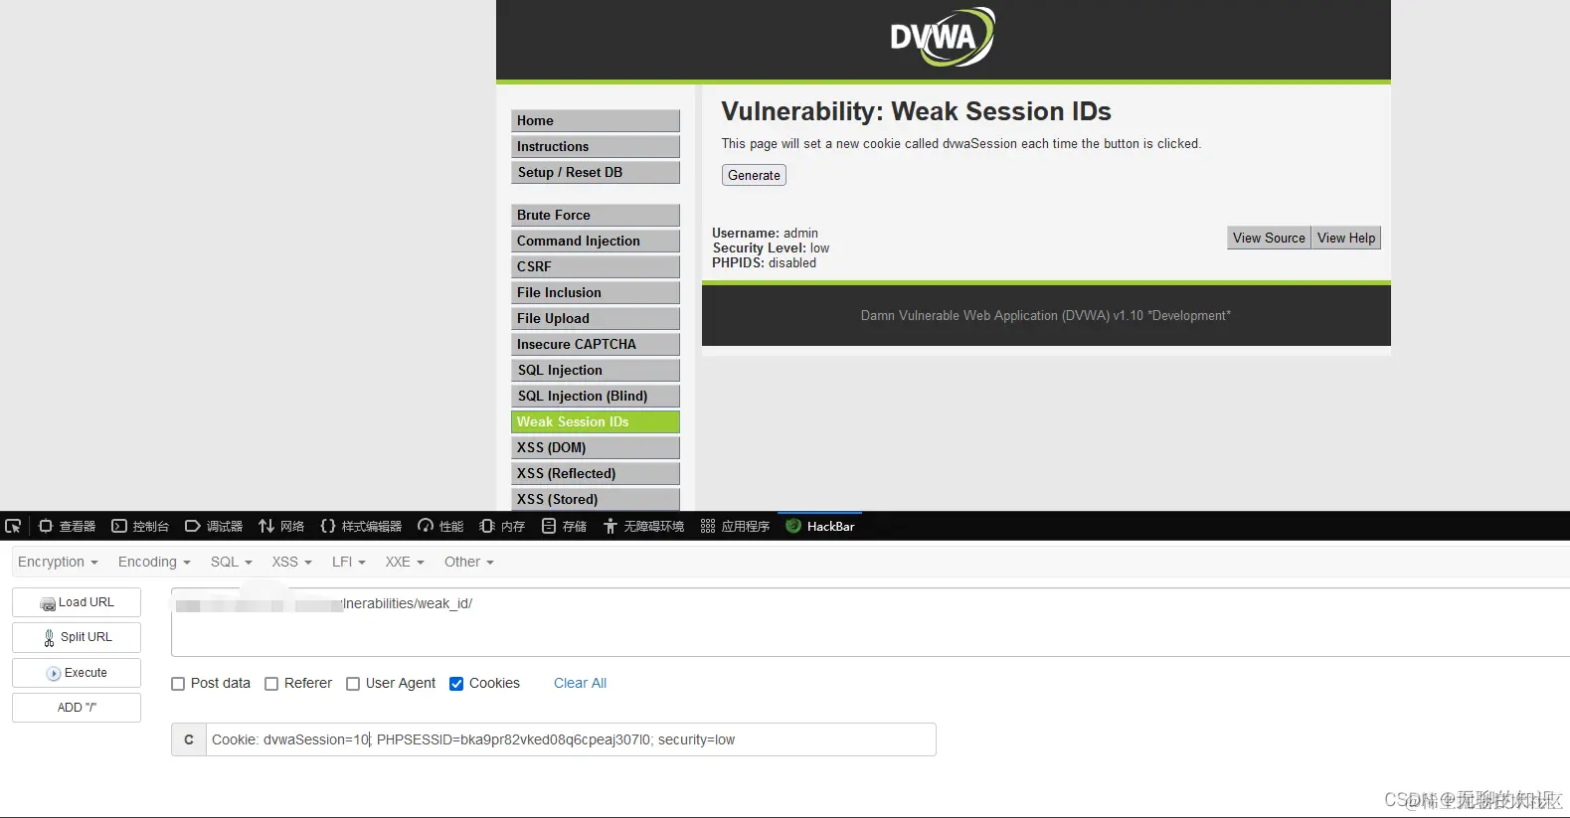
Task: Click the Execute play icon
Action: (54, 674)
